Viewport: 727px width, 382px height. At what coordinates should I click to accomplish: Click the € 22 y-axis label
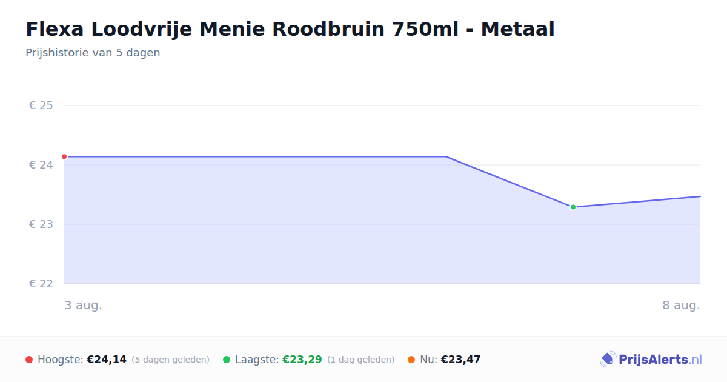(41, 284)
